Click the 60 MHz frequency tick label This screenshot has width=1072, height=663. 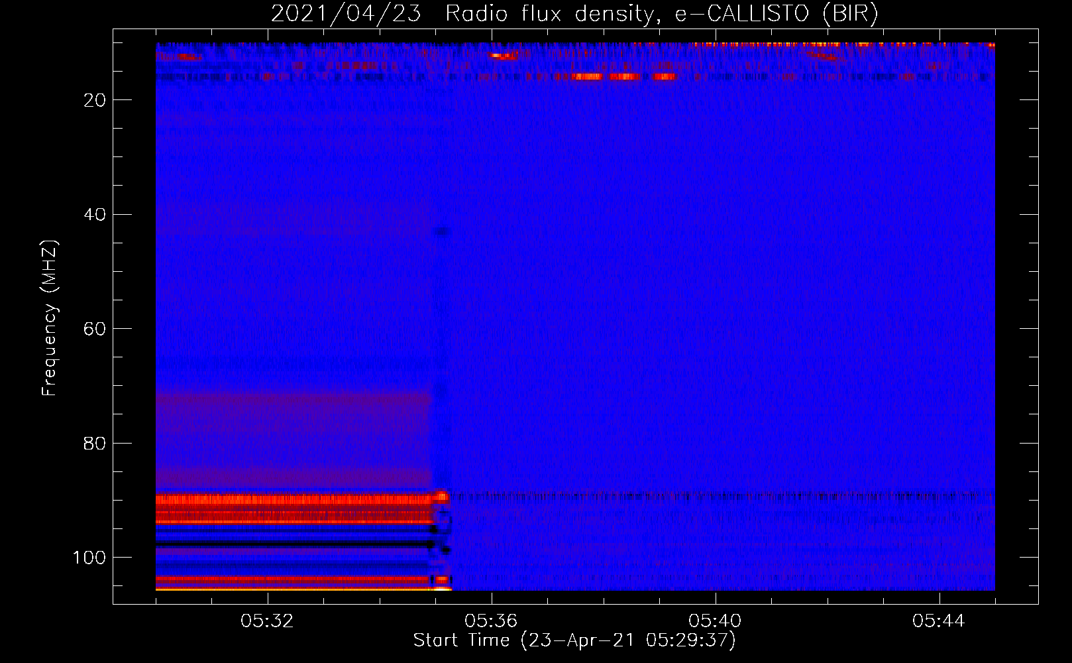(x=95, y=330)
